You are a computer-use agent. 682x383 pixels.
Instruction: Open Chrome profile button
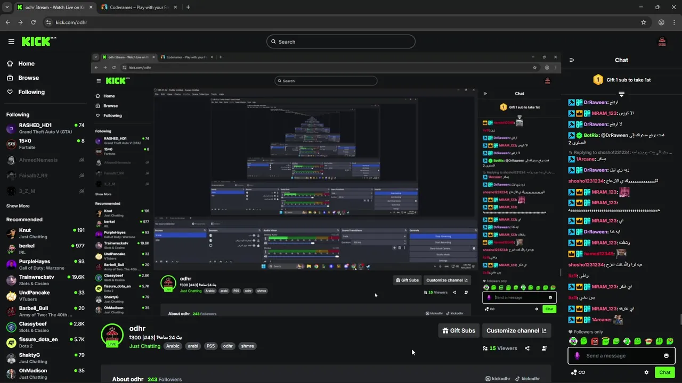click(x=661, y=22)
